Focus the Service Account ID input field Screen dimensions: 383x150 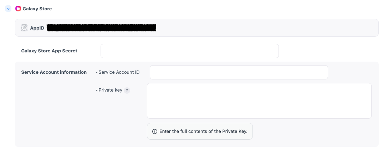[x=239, y=72]
